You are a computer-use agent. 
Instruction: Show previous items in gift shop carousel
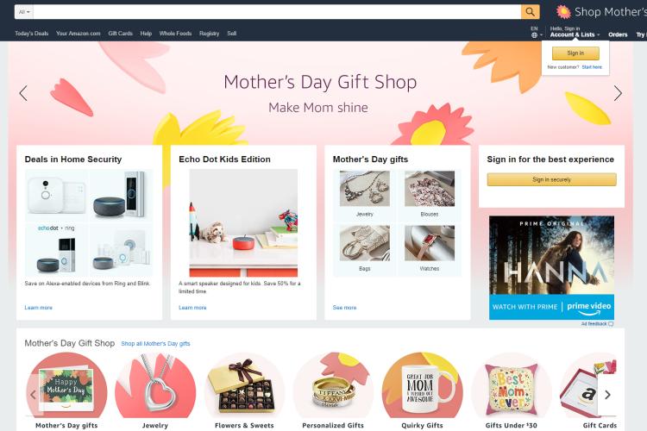(33, 395)
